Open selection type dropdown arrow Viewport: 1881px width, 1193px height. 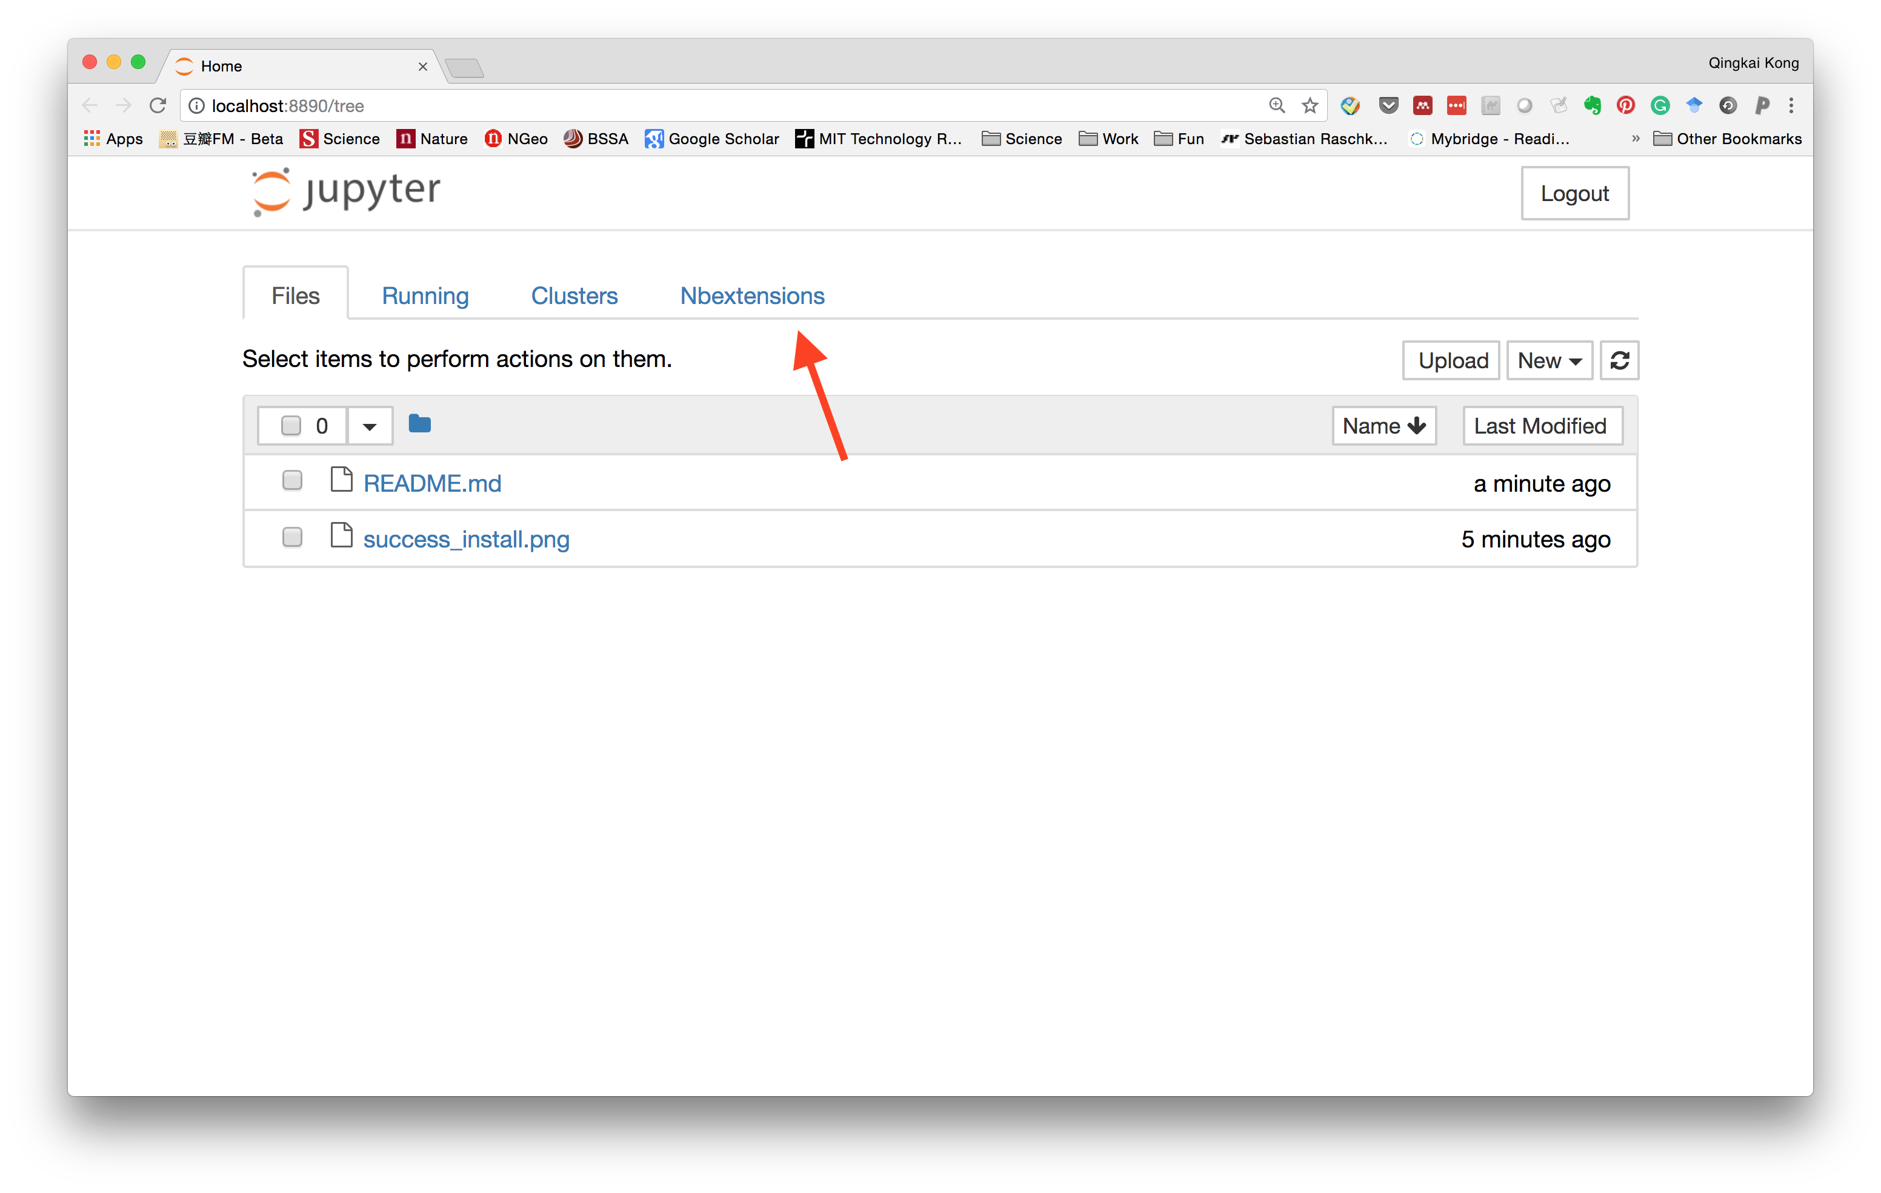click(x=370, y=426)
